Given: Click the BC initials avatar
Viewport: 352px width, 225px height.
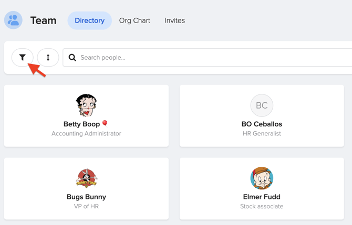Looking at the screenshot, I should point(262,105).
